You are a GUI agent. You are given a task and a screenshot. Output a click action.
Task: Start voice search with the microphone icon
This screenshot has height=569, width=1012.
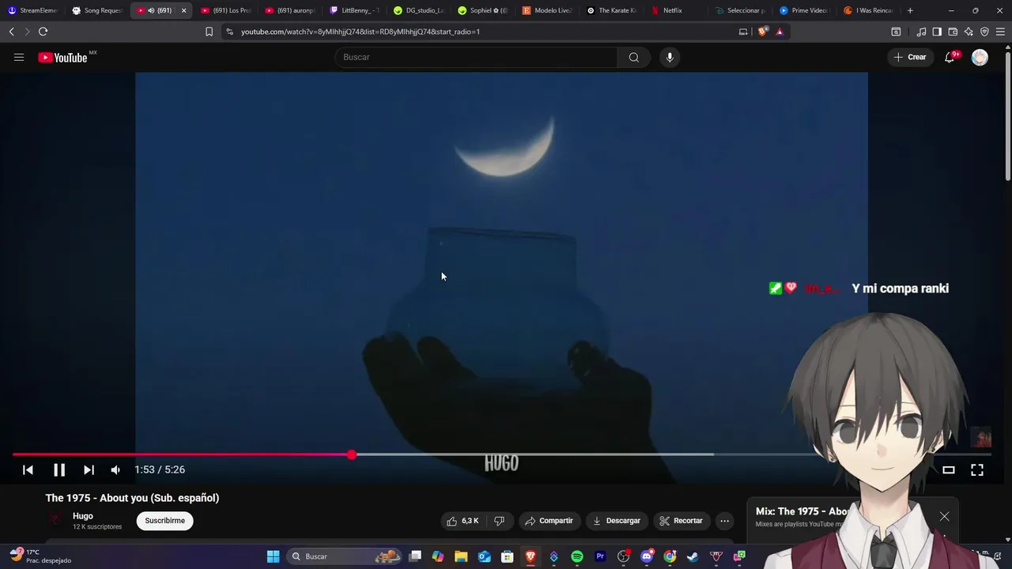tap(670, 57)
